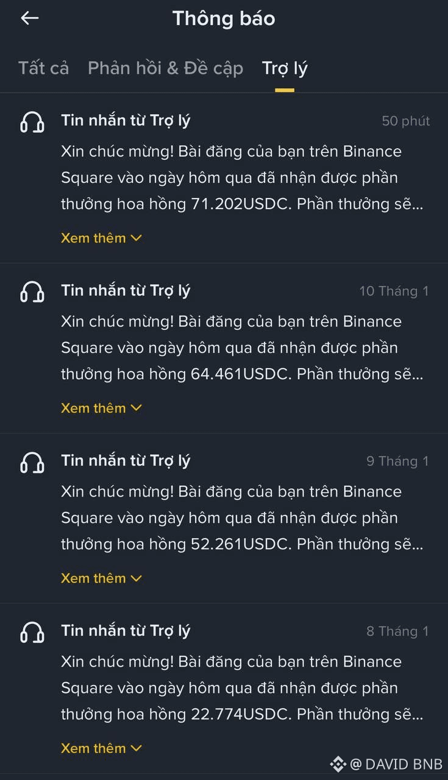
Task: Select the Trợ lý tab
Action: point(285,68)
